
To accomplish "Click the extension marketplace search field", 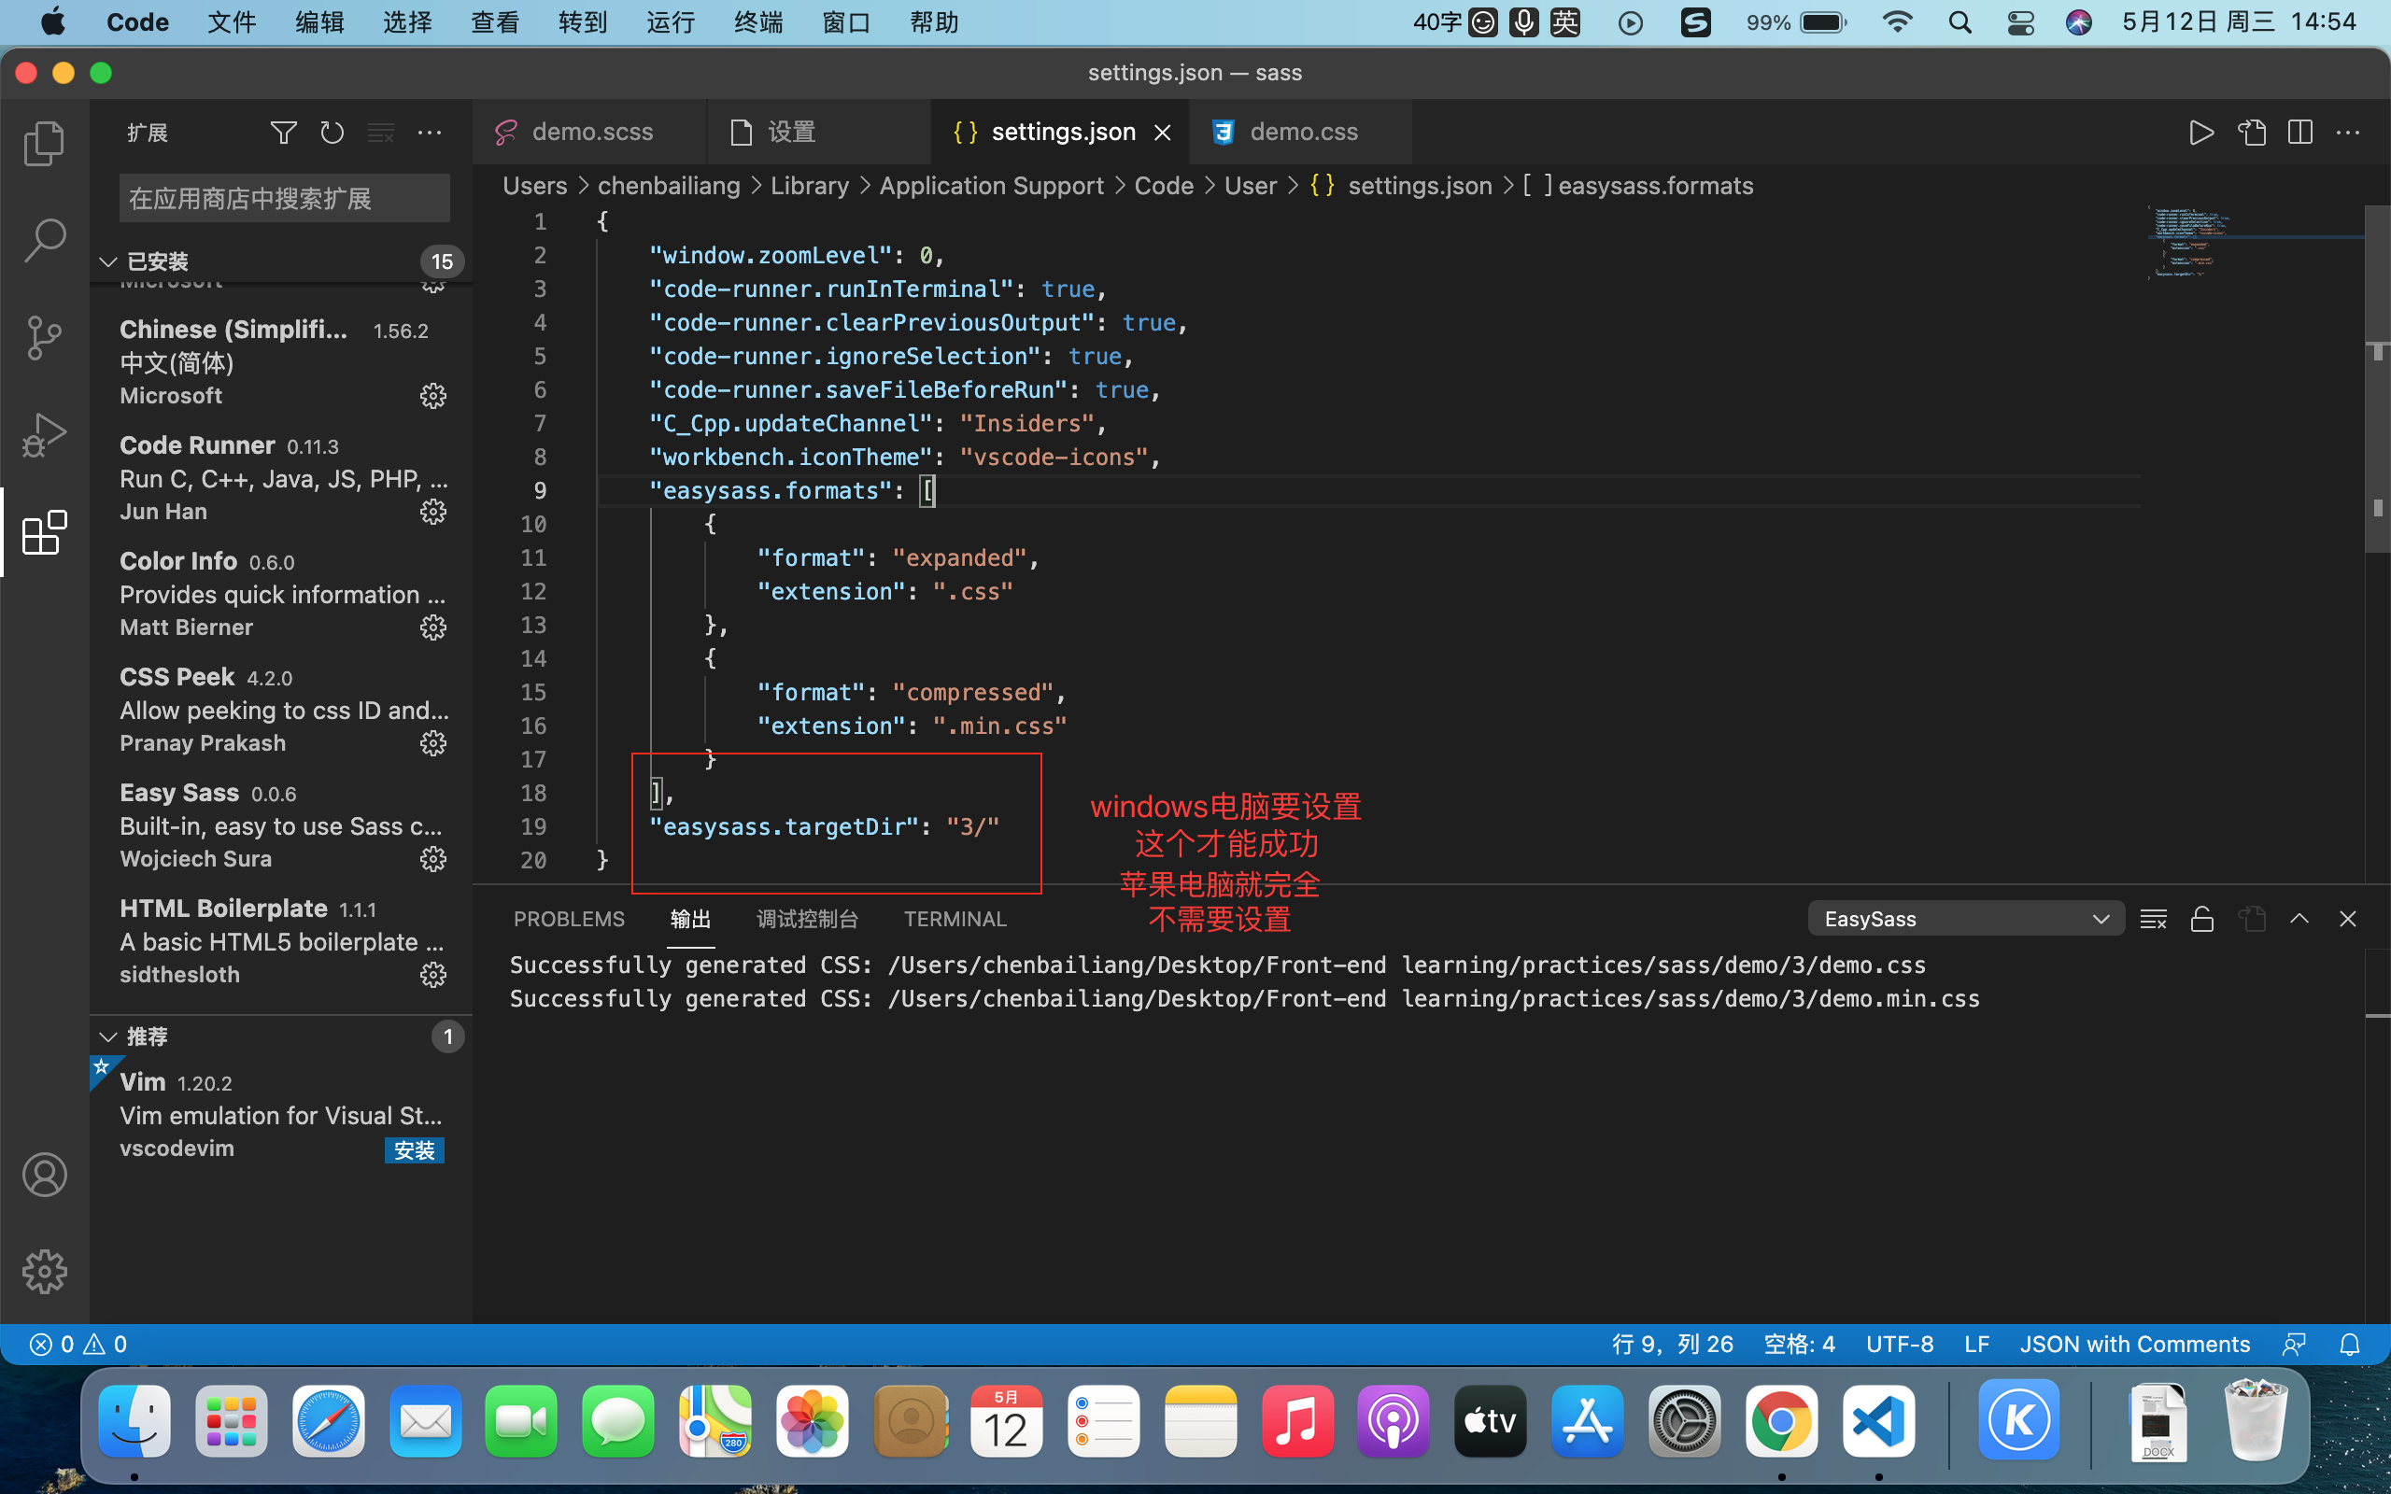I will click(285, 199).
